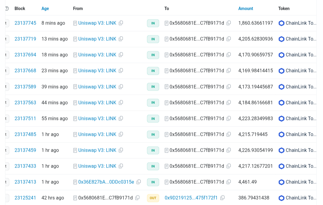323x205 pixels.
Task: Open block 23125241
Action: pyautogui.click(x=25, y=198)
